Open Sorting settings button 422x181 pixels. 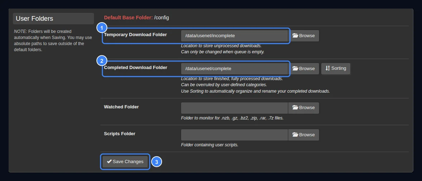[336, 68]
